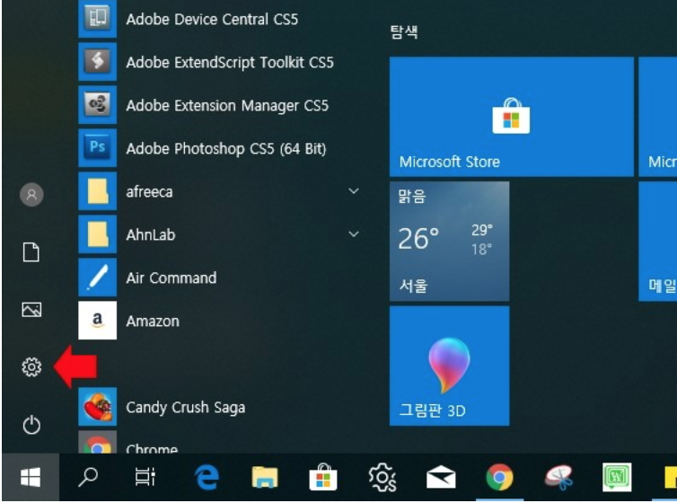Open Adobe Device Central CS5 label
Screen dimensions: 677x503
(212, 20)
